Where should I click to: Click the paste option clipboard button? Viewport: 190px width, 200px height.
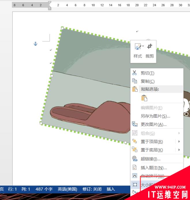[x=144, y=98]
